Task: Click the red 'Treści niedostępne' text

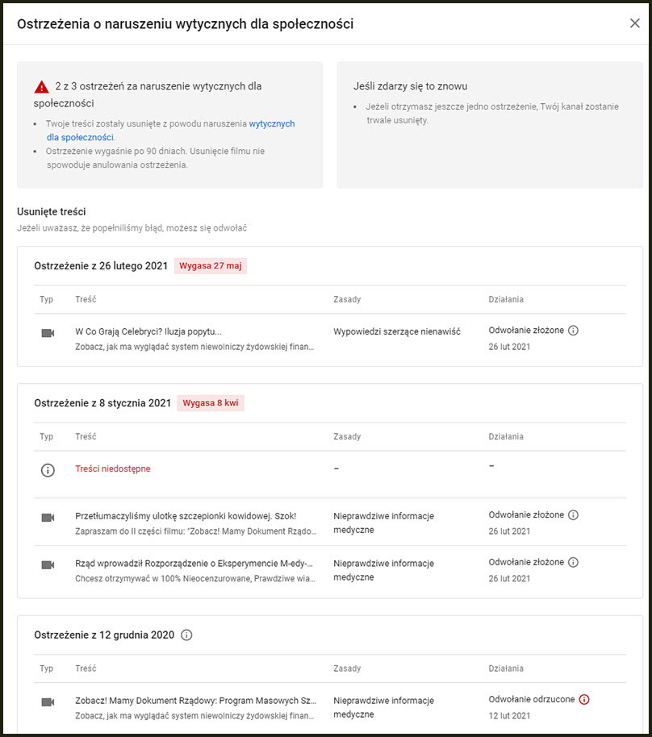Action: pos(112,468)
